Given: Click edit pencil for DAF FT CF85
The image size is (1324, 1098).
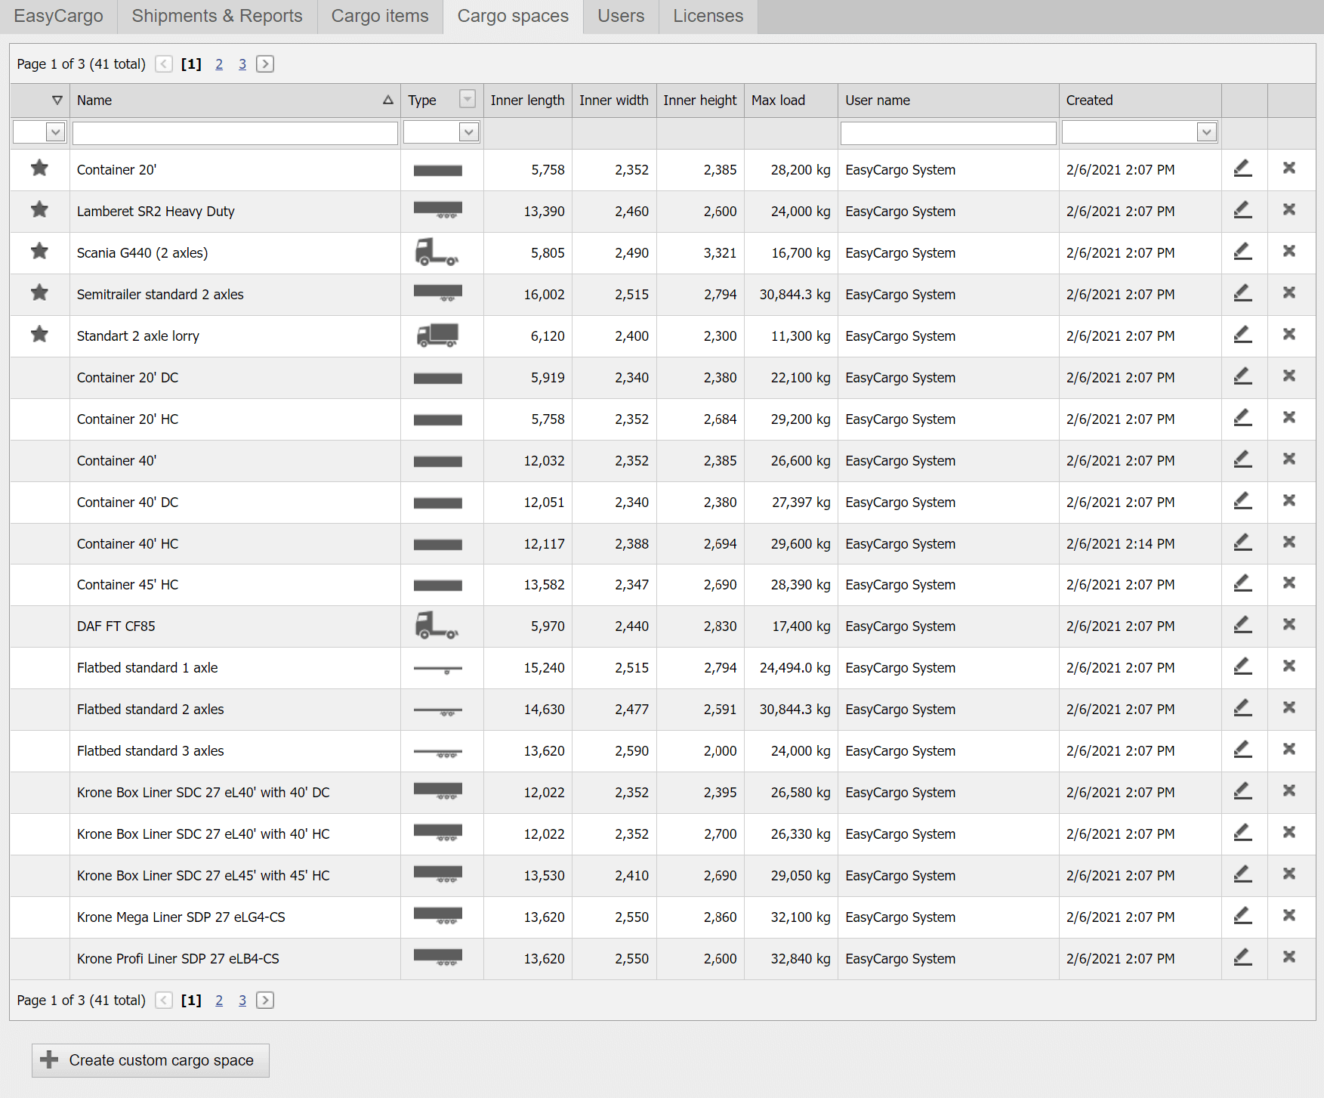Looking at the screenshot, I should [1242, 625].
